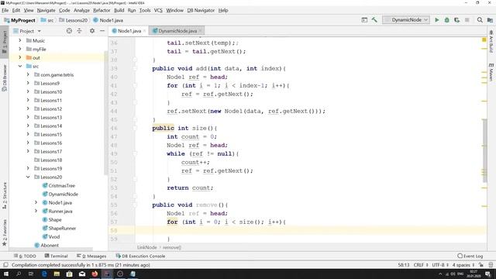Open the 1: Project side tool button
Viewport: 496px width, 279px height.
(x=5, y=42)
